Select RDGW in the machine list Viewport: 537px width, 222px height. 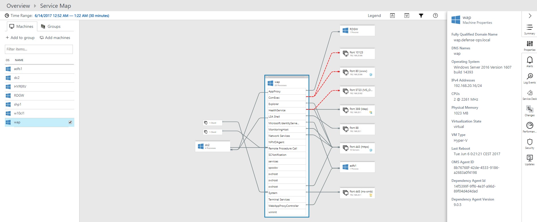click(40, 96)
